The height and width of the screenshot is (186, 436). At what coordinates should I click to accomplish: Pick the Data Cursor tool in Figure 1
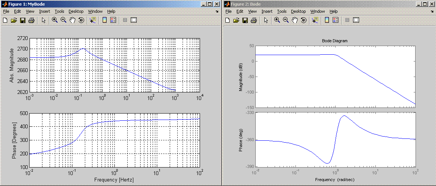(x=92, y=20)
